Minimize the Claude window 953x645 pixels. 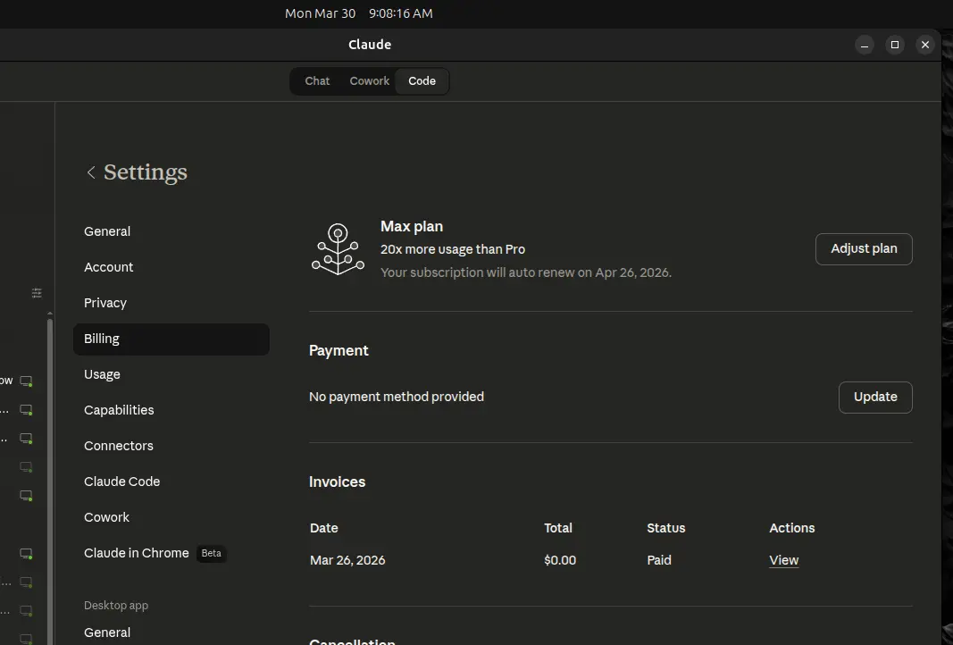click(865, 45)
